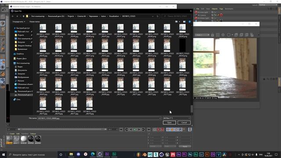Viewport: 281px width, 158px height.
Task: Open the recent locations dropdown arrow
Action: tap(20, 16)
